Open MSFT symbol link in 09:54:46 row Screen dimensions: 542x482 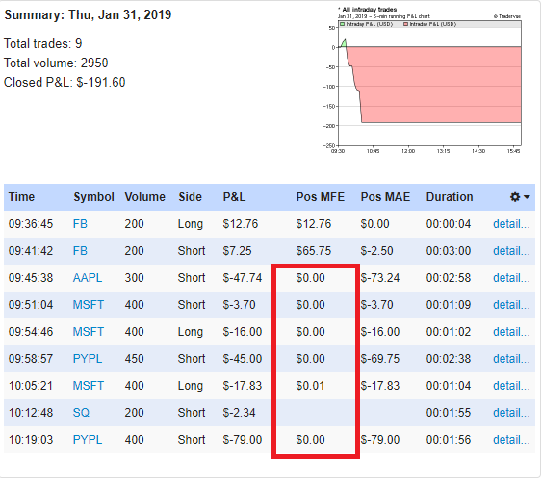(89, 332)
